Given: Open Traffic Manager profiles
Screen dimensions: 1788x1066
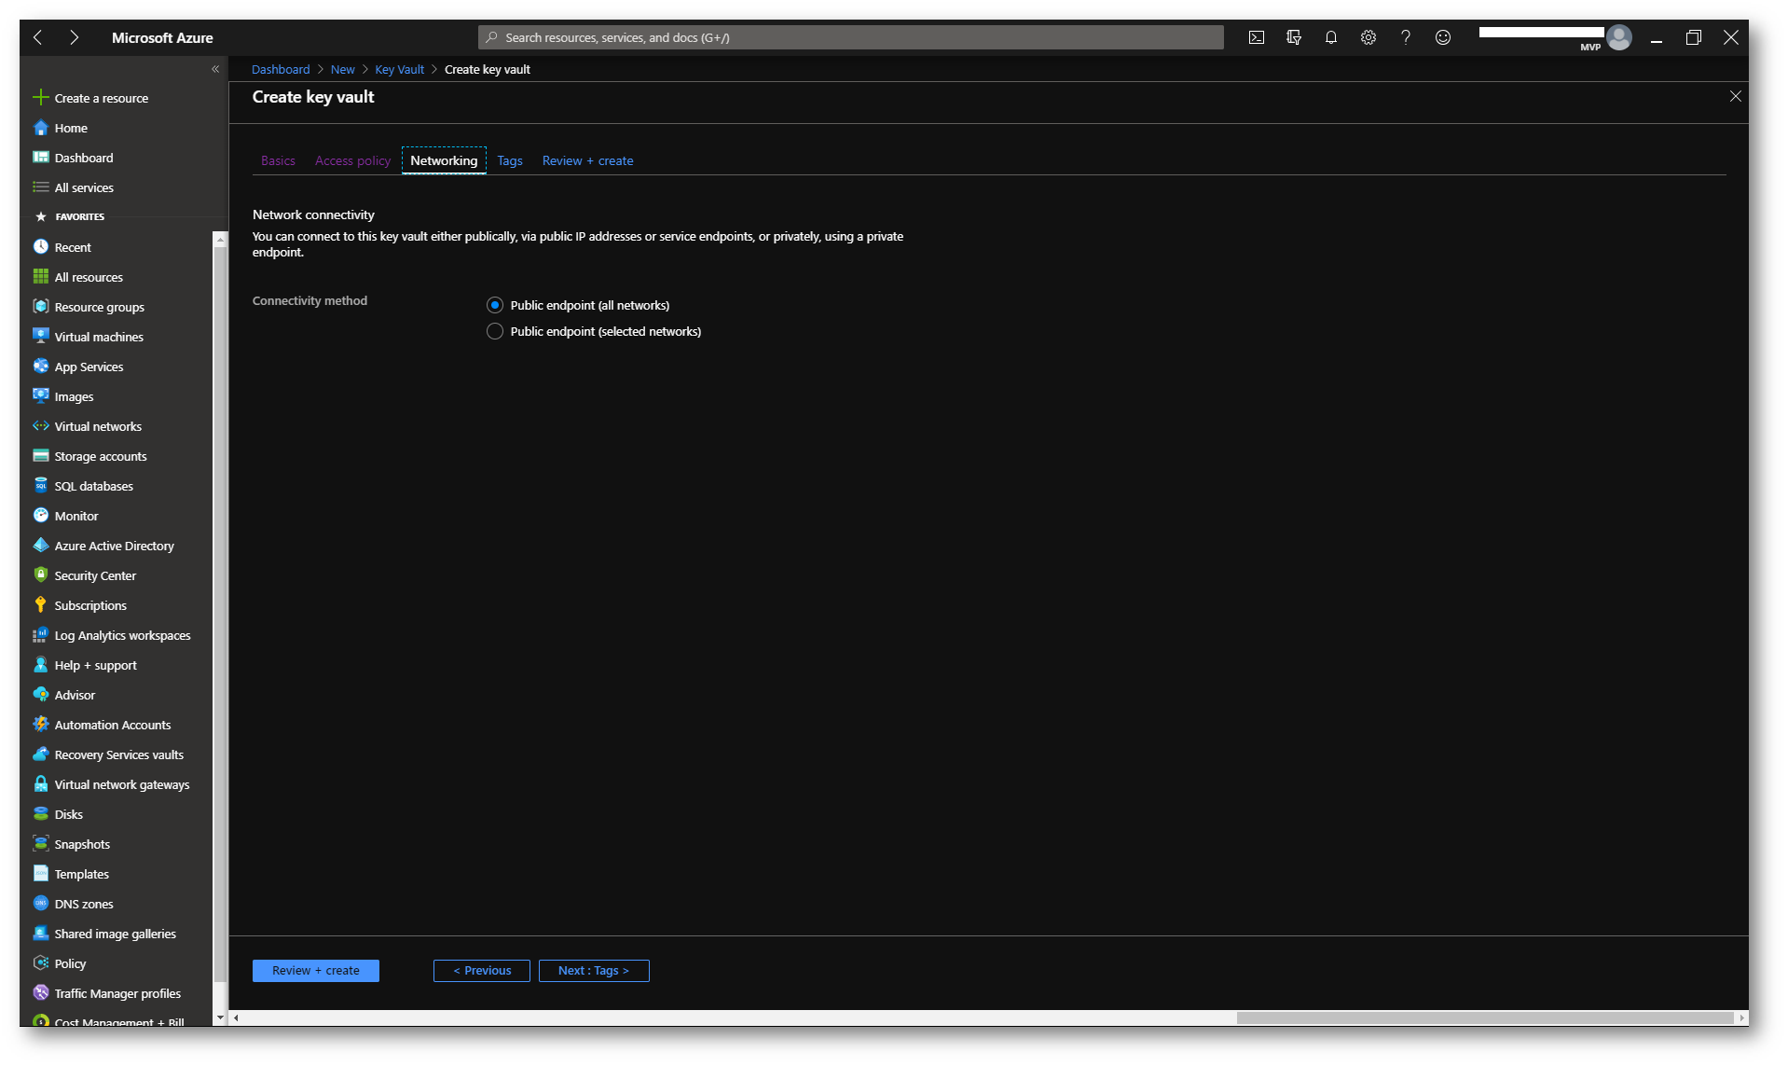Looking at the screenshot, I should [117, 993].
